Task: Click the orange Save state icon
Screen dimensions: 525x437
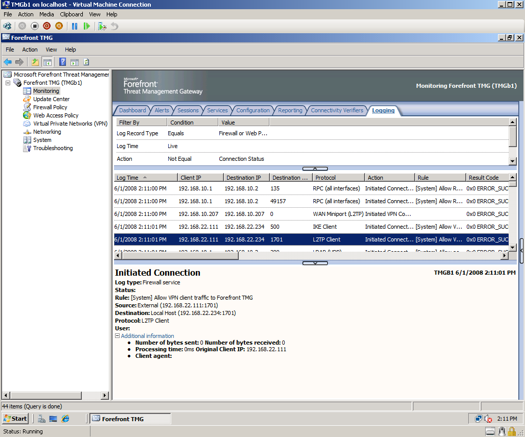Action: point(59,26)
